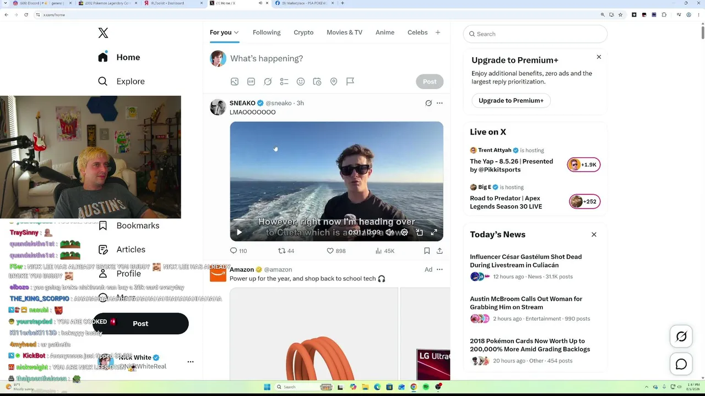Share SNEAKO's post
The height and width of the screenshot is (396, 705).
coord(440,251)
